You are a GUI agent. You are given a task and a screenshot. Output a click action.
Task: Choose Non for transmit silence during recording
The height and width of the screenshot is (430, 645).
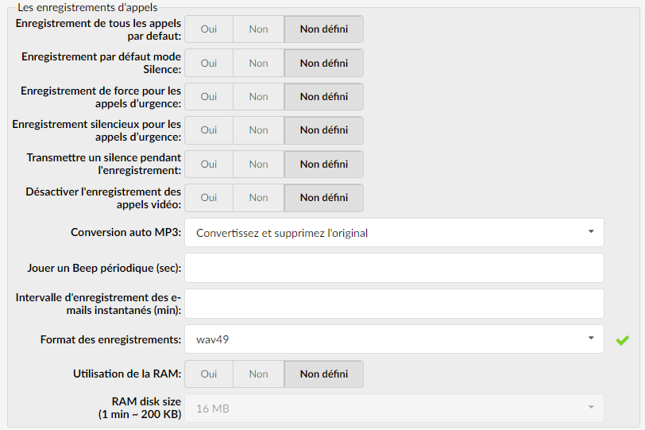(x=258, y=165)
